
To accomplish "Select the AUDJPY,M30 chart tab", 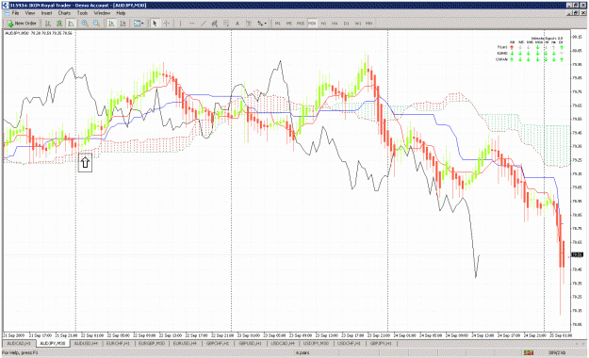I will pos(53,343).
